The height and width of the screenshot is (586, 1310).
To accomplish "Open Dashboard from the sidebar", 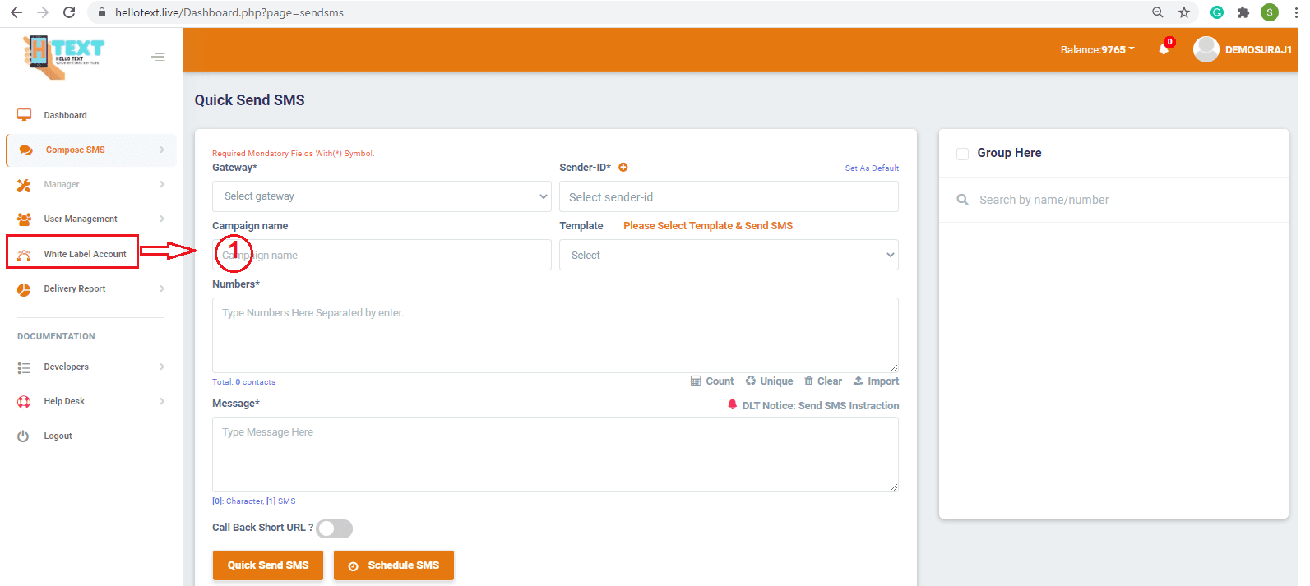I will 65,116.
